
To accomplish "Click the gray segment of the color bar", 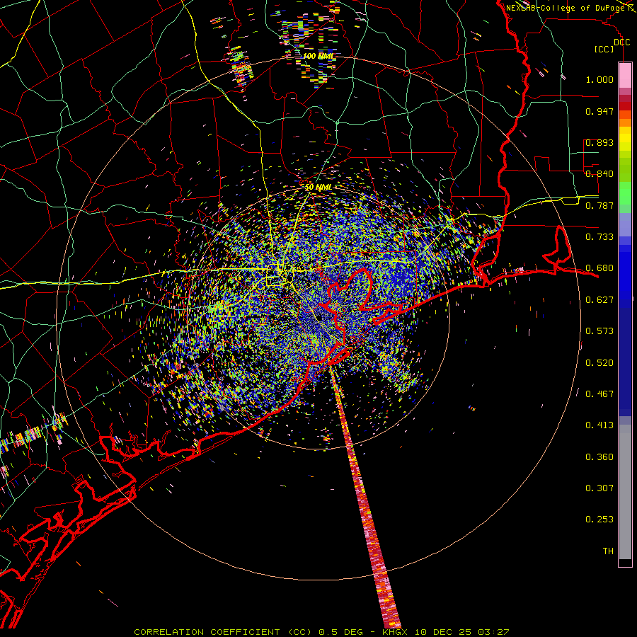I will pyautogui.click(x=625, y=492).
